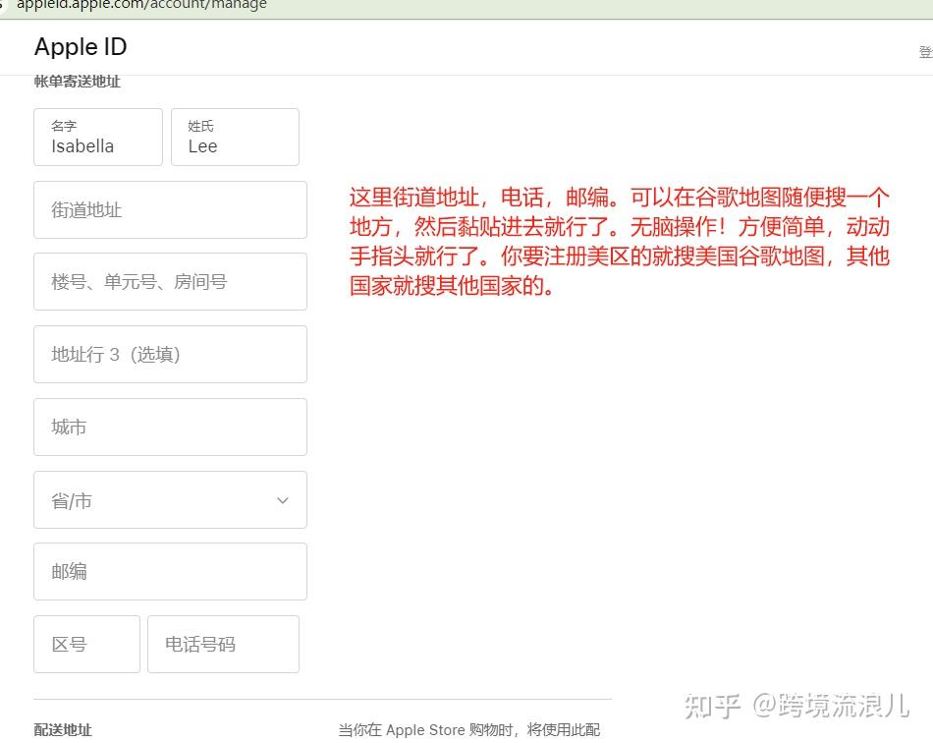Click the 地址行 3 (选填) field
933x743 pixels.
click(170, 354)
